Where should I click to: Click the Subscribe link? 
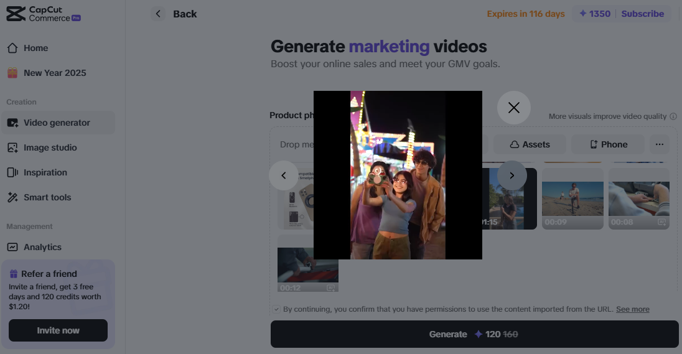pos(642,14)
